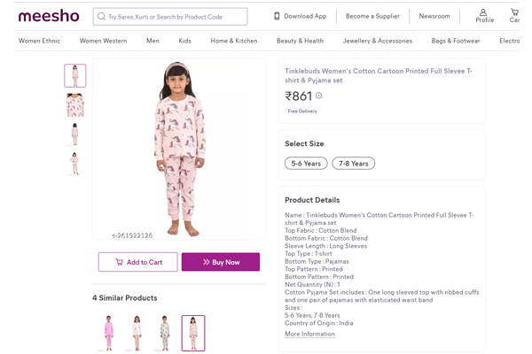Image resolution: width=532 pixels, height=354 pixels.
Task: Click the Meesho logo
Action: coord(49,16)
